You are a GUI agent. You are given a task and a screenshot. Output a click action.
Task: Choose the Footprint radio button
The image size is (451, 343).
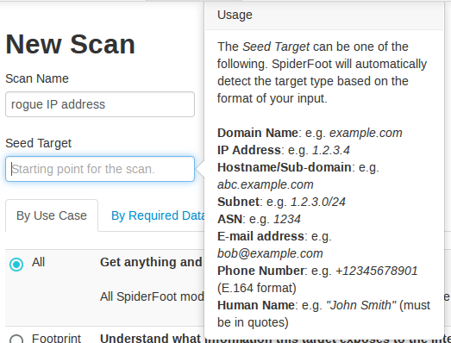click(x=16, y=339)
